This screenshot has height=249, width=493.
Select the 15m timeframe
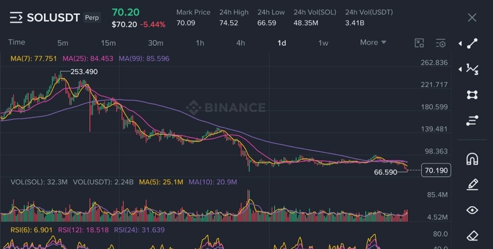(x=108, y=43)
